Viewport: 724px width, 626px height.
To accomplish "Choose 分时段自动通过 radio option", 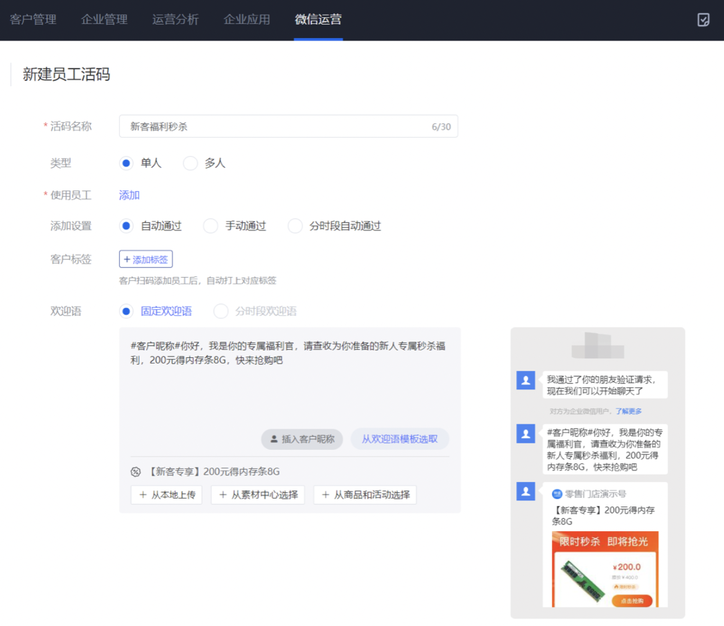I will tap(295, 226).
